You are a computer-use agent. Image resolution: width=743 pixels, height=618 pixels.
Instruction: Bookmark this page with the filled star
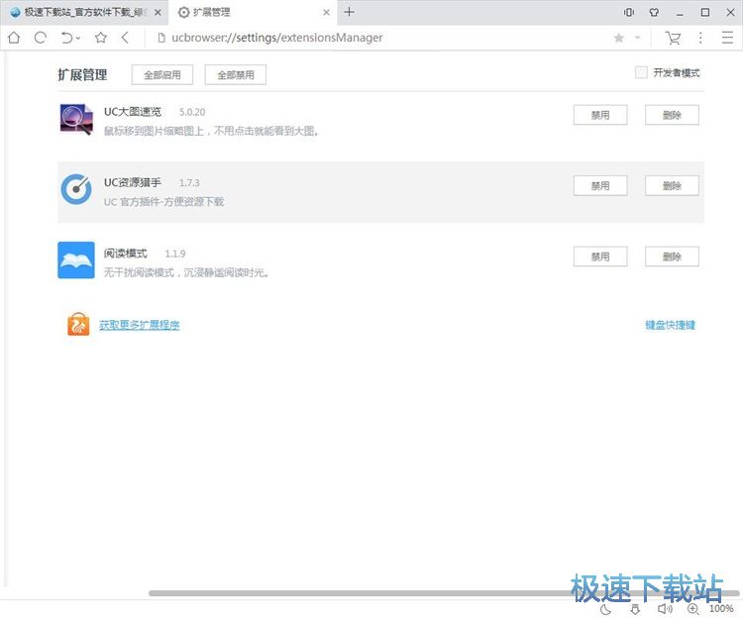pyautogui.click(x=618, y=38)
